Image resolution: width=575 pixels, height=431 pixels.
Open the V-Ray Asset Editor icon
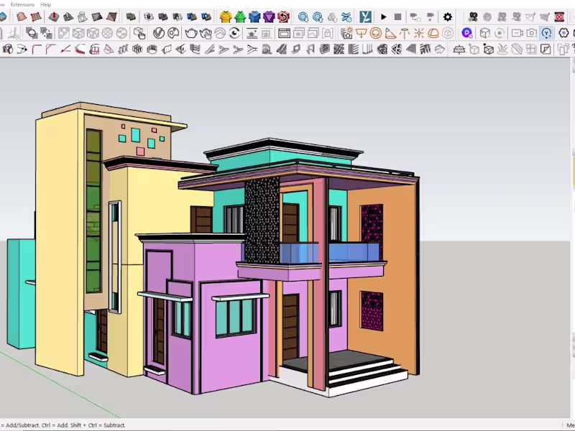click(x=159, y=33)
